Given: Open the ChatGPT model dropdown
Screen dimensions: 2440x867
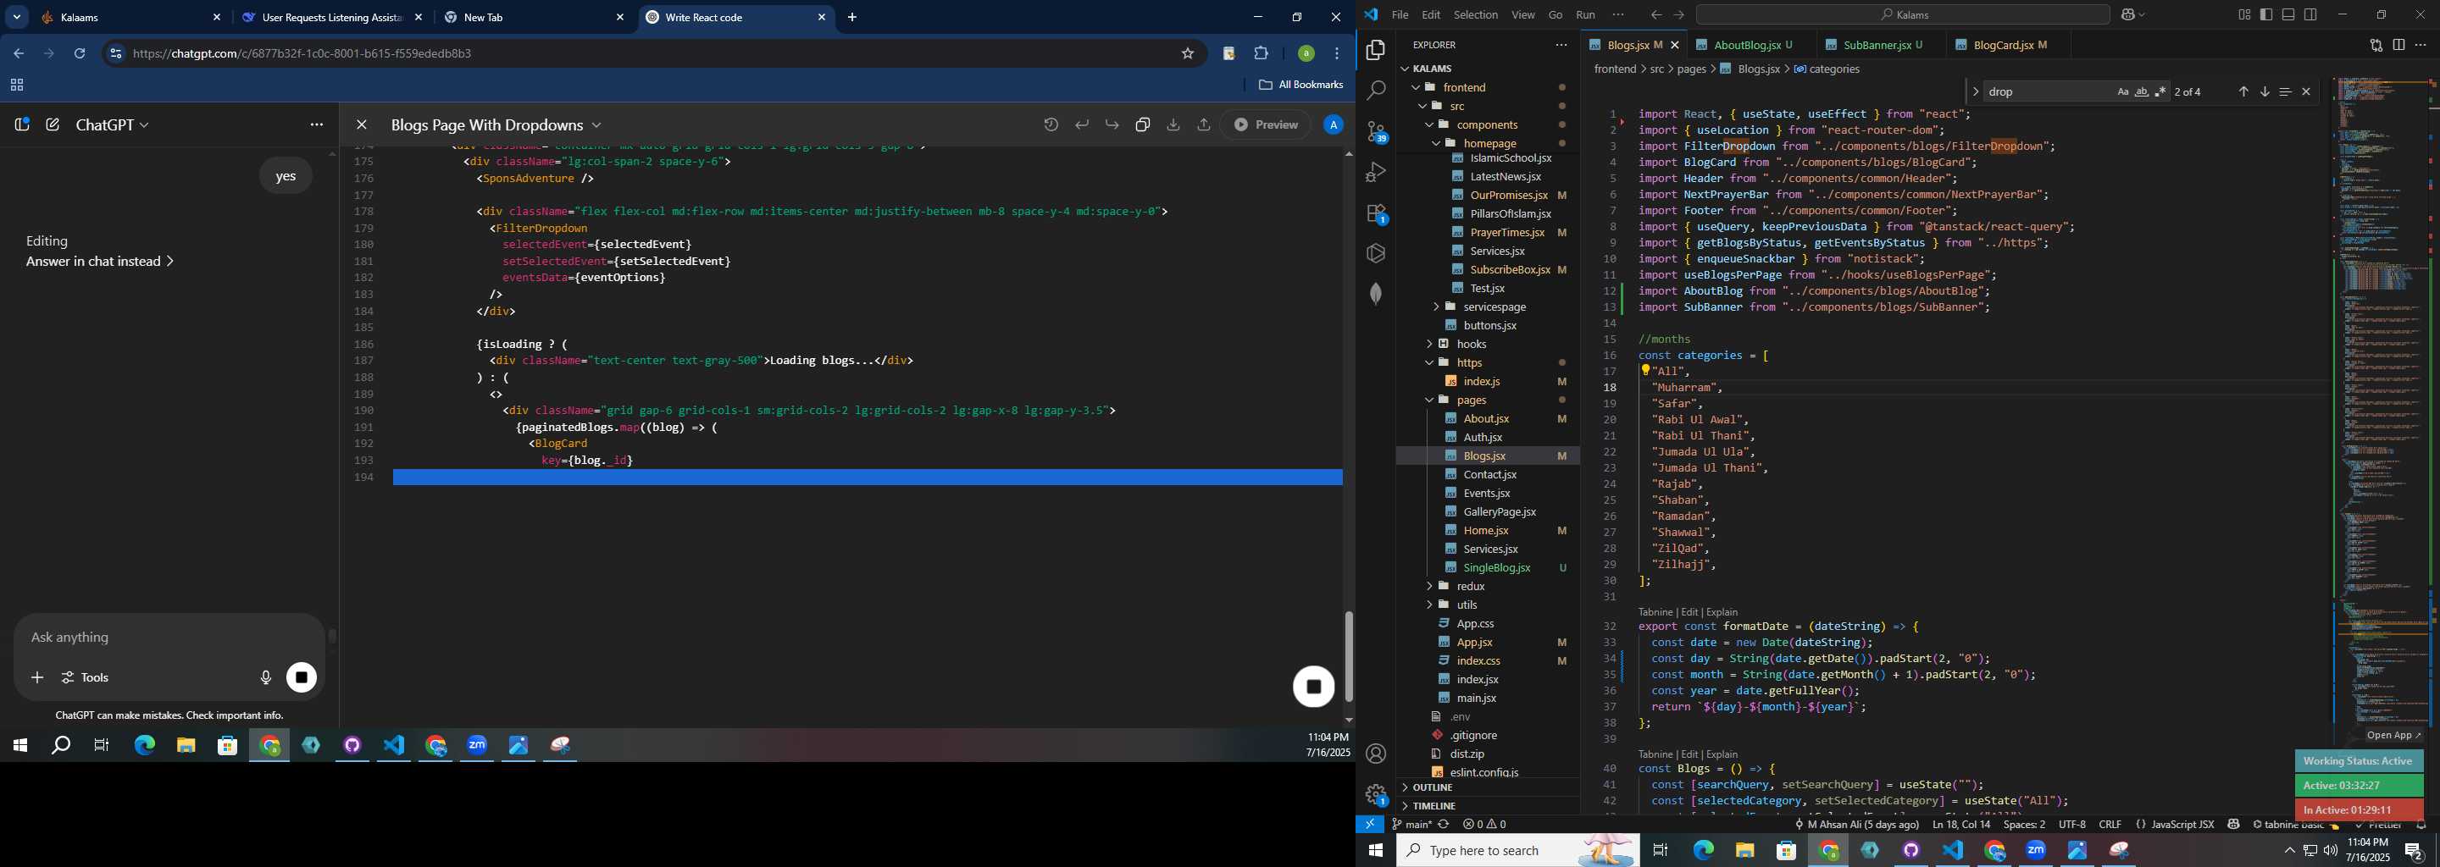Looking at the screenshot, I should coord(112,125).
